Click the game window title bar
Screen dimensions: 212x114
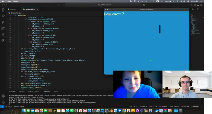pyautogui.click(x=146, y=10)
